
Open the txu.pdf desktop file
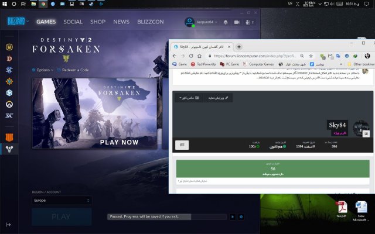(342, 209)
